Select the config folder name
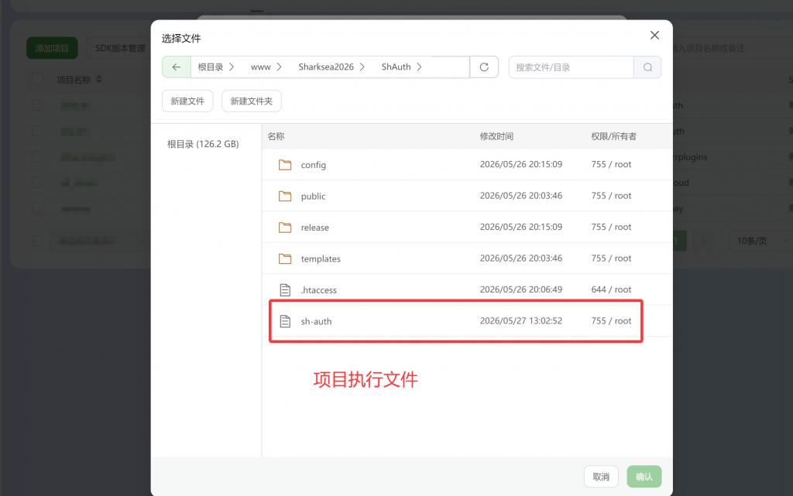 coord(313,165)
